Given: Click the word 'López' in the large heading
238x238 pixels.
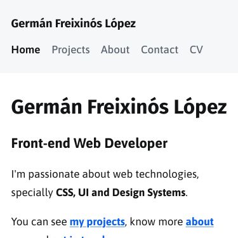Looking at the screenshot, I should [x=201, y=107].
